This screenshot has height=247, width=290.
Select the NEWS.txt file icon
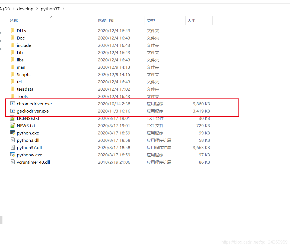13,126
